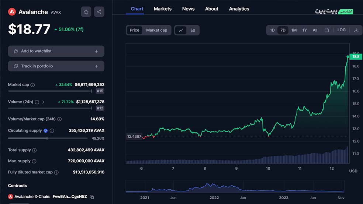The image size is (363, 204).
Task: Select the 1Y time range
Action: coord(305,30)
